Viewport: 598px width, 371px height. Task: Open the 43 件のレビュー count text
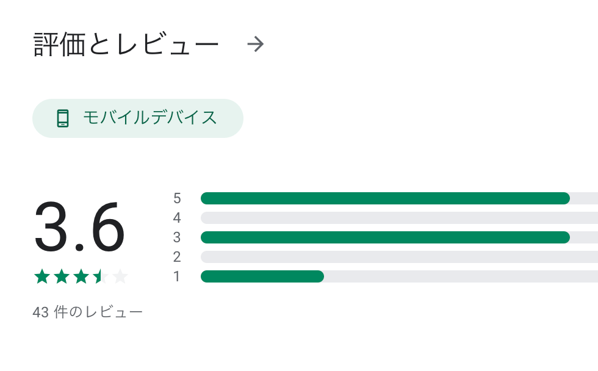click(x=88, y=312)
